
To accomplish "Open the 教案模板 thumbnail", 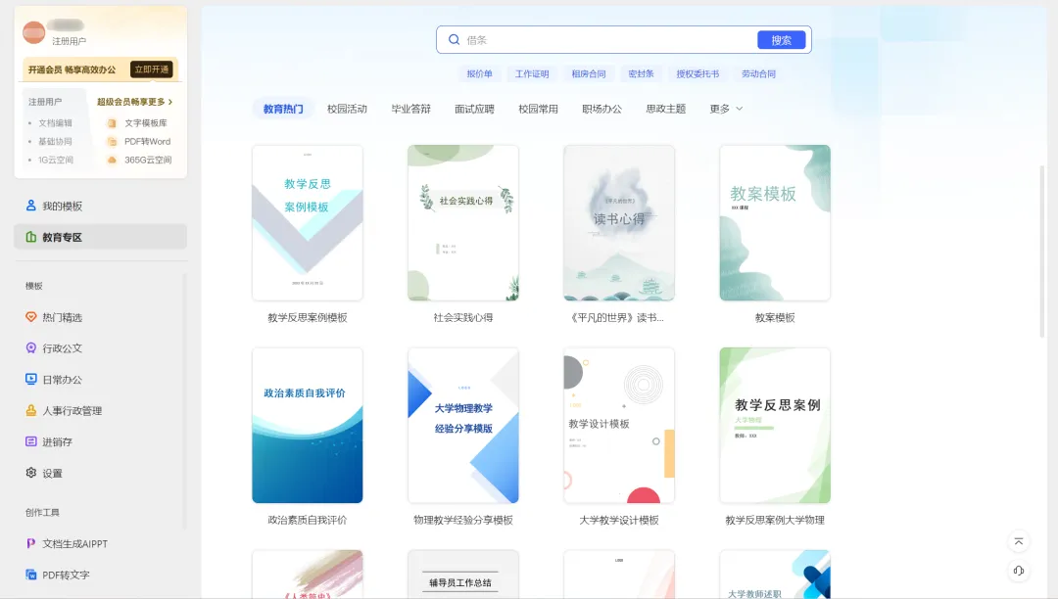I will coord(775,222).
